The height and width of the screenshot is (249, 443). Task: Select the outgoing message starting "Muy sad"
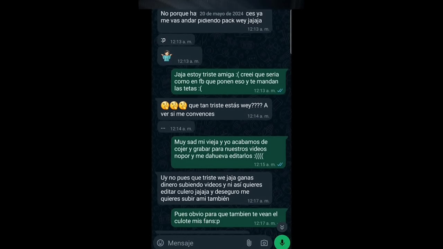click(228, 152)
